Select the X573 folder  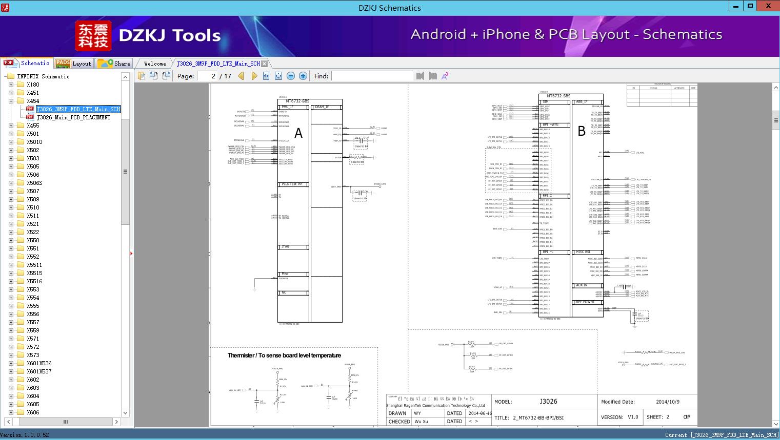[33, 355]
